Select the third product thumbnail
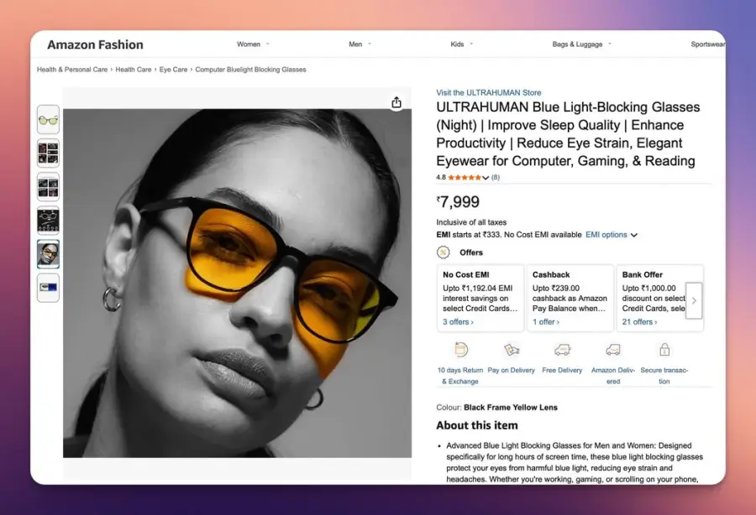Screen dimensions: 756x515 pyautogui.click(x=48, y=187)
